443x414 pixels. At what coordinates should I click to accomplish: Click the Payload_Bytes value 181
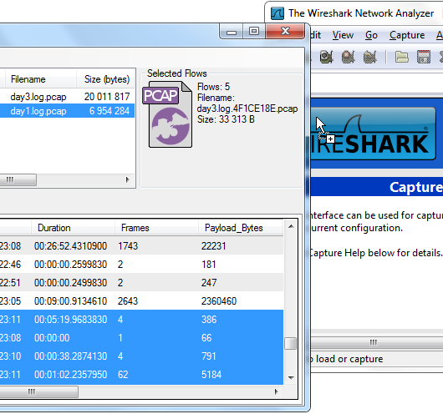(208, 264)
